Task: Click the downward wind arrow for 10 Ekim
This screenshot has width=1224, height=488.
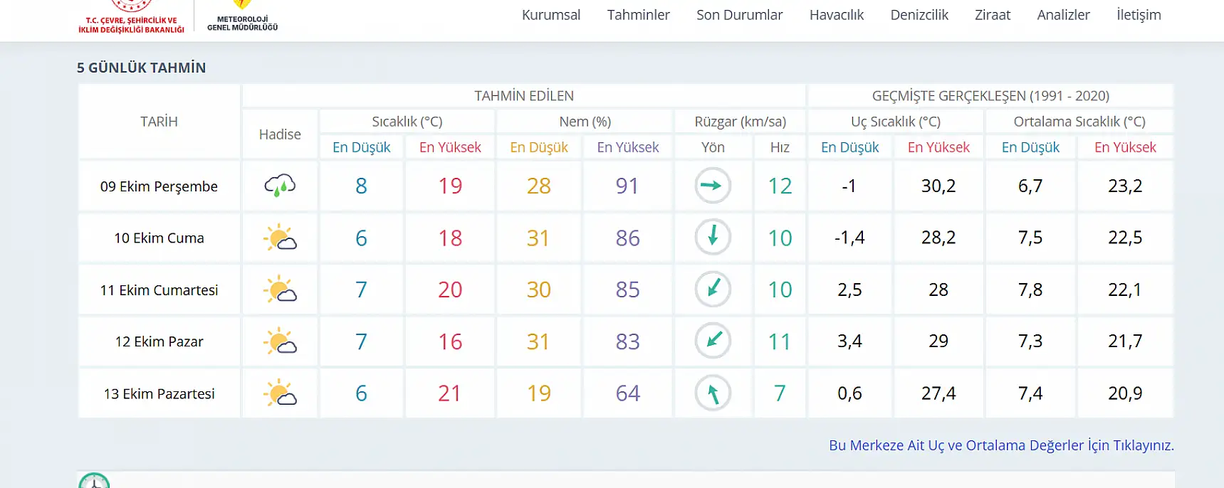Action: 713,237
